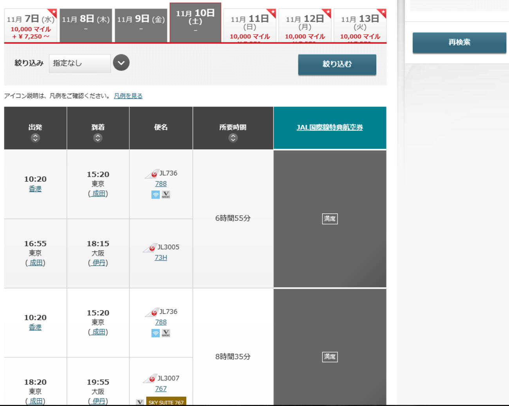509x406 pixels.
Task: Click the JAL crane logo beside JL3007
Action: tap(150, 379)
